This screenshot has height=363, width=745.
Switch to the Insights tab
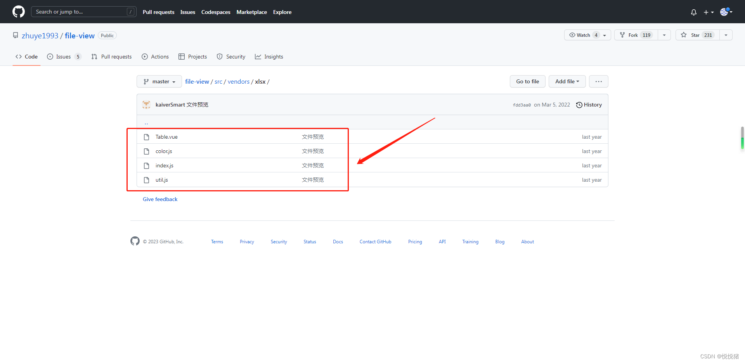(x=269, y=57)
